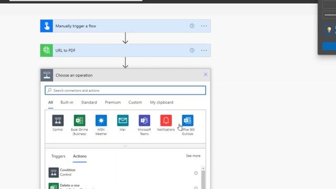The image size is (336, 189).
Task: Click the Search connectors and actions field
Action: coord(125,90)
